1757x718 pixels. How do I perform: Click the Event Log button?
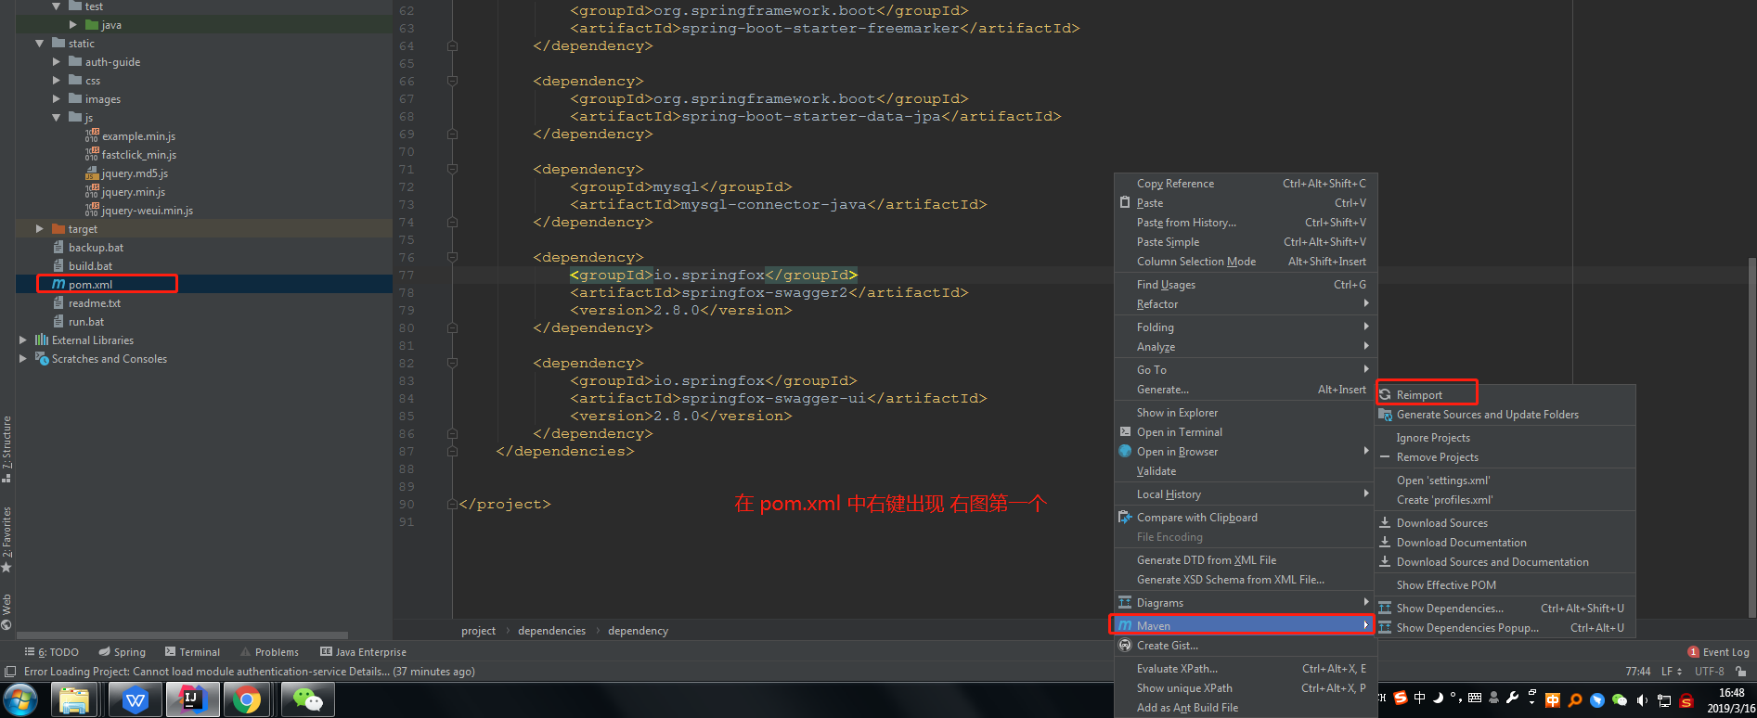tap(1718, 652)
